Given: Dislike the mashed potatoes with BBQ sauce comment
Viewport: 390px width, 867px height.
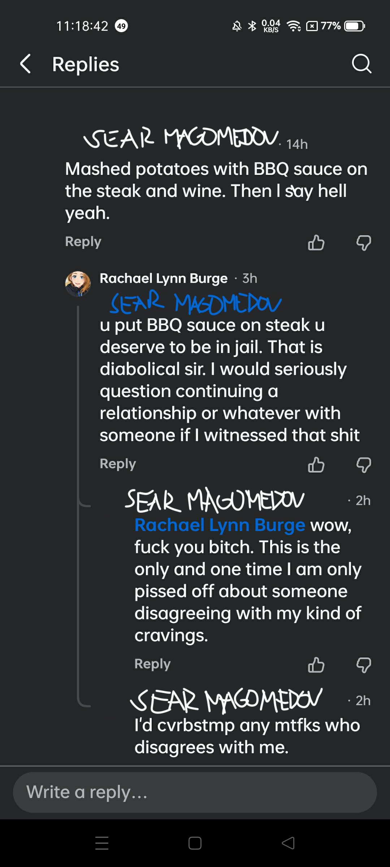Looking at the screenshot, I should point(364,242).
